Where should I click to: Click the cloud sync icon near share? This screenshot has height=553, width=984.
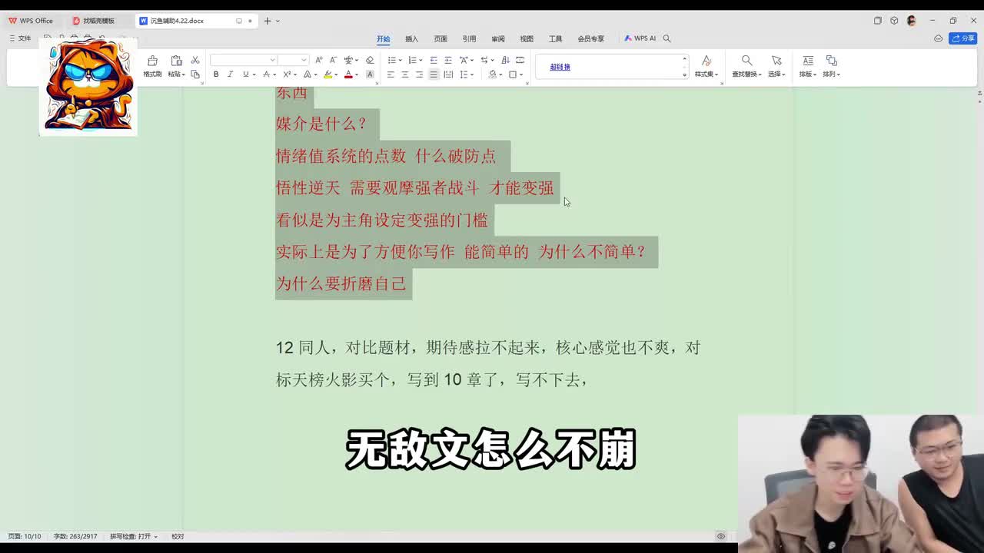pyautogui.click(x=938, y=38)
